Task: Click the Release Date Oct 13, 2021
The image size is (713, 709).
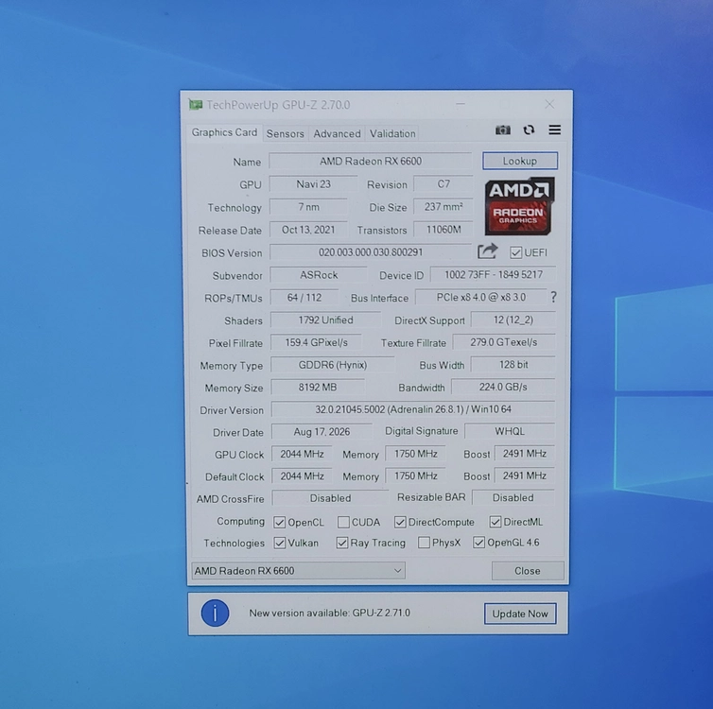Action: point(308,230)
